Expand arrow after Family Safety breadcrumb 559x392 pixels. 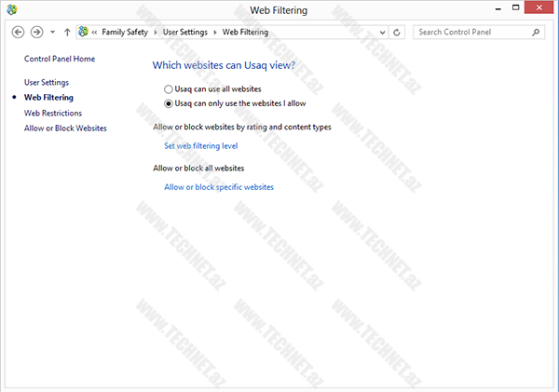pyautogui.click(x=155, y=32)
